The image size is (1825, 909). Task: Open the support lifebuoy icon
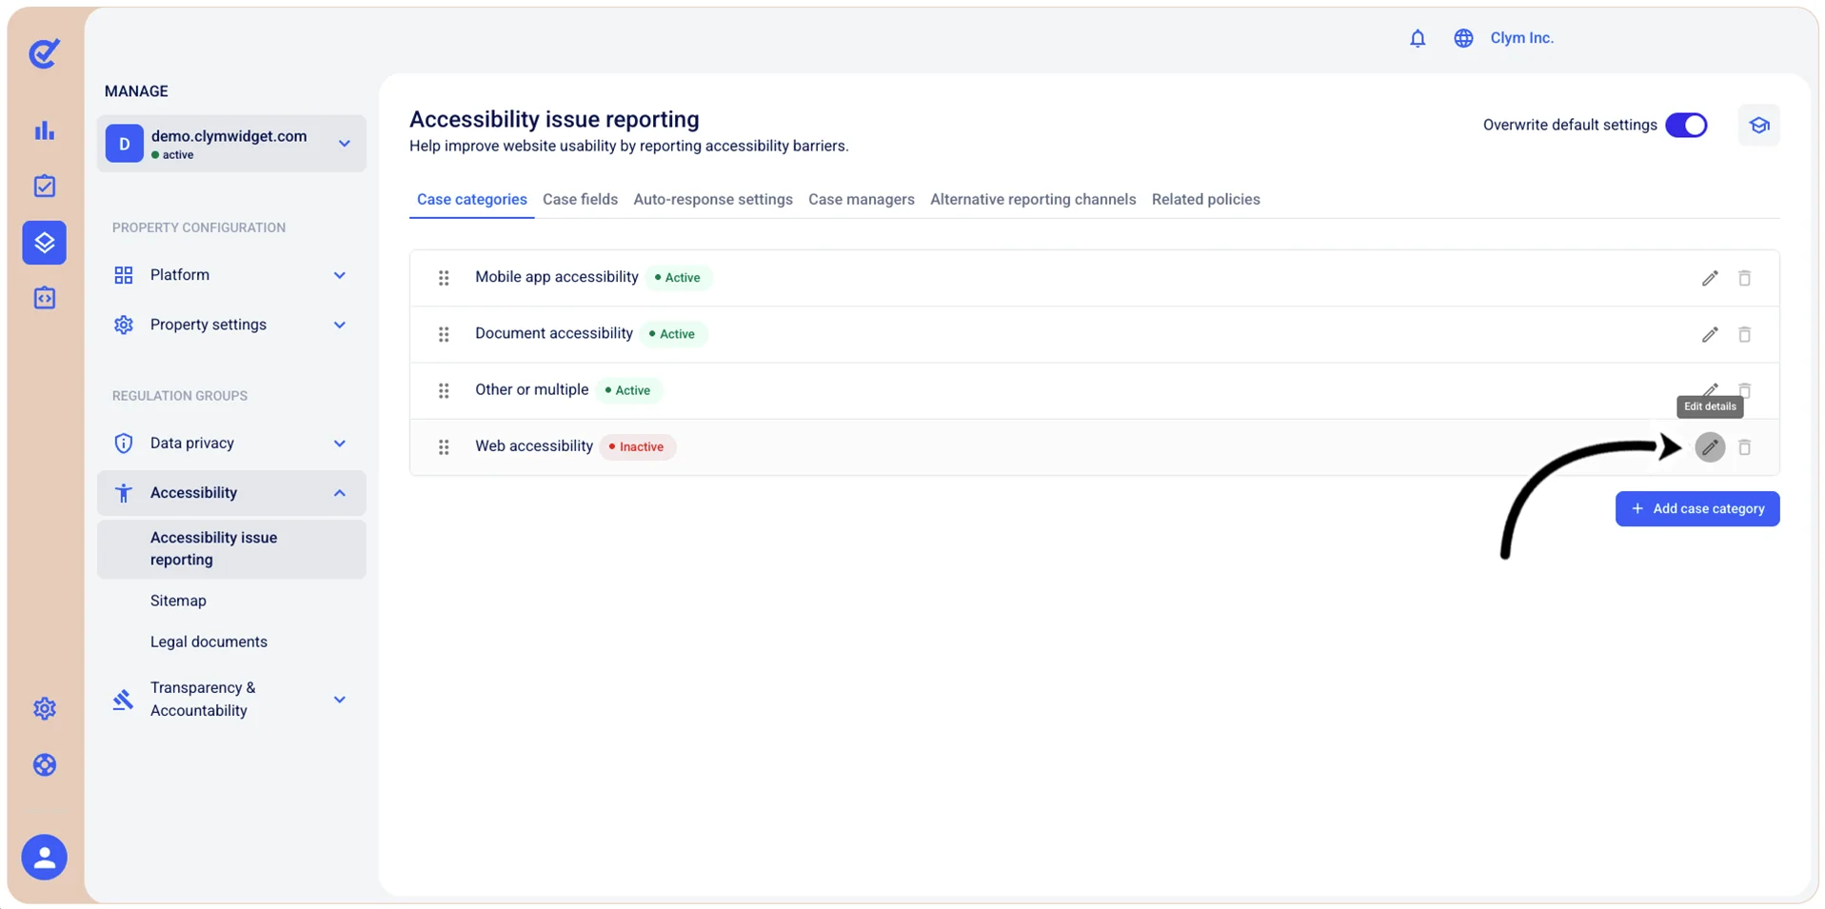point(45,764)
